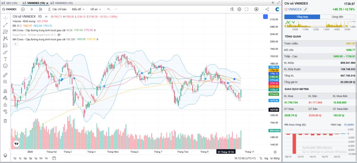
Task: Set range to 1y
Action: (x=20, y=158)
